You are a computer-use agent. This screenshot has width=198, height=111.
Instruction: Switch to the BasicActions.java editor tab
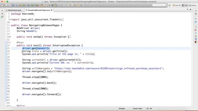[14, 10]
